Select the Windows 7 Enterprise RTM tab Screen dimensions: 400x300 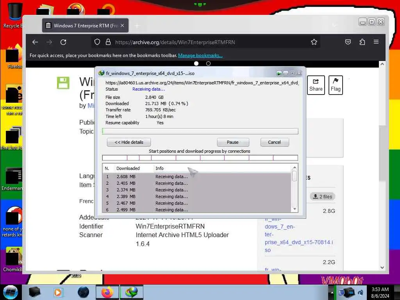click(x=85, y=25)
